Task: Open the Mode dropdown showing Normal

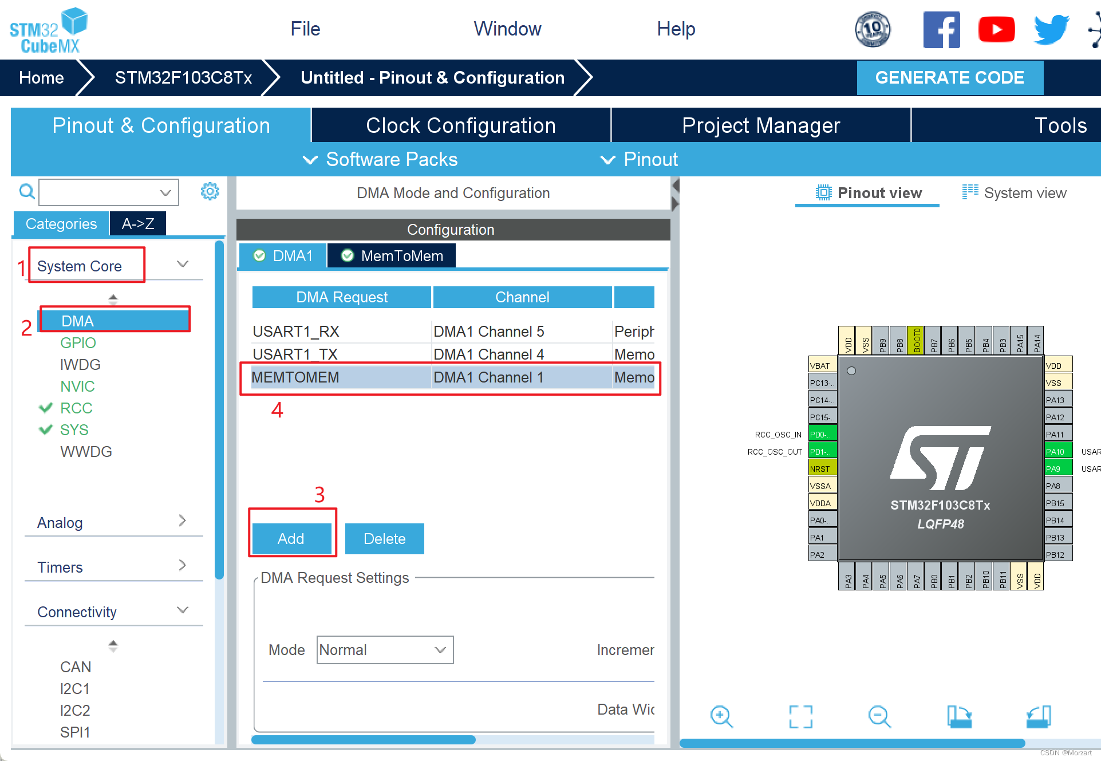Action: coord(385,650)
